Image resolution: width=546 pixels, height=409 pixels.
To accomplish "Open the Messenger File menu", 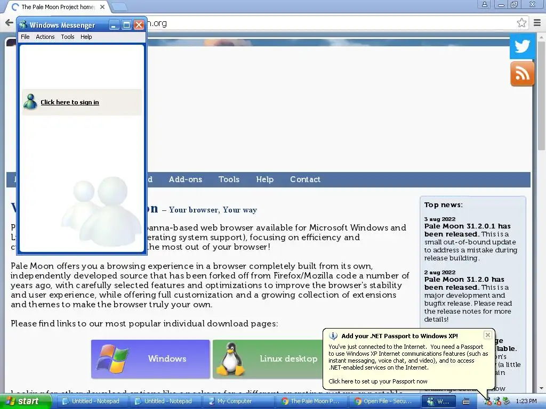I will pyautogui.click(x=25, y=37).
